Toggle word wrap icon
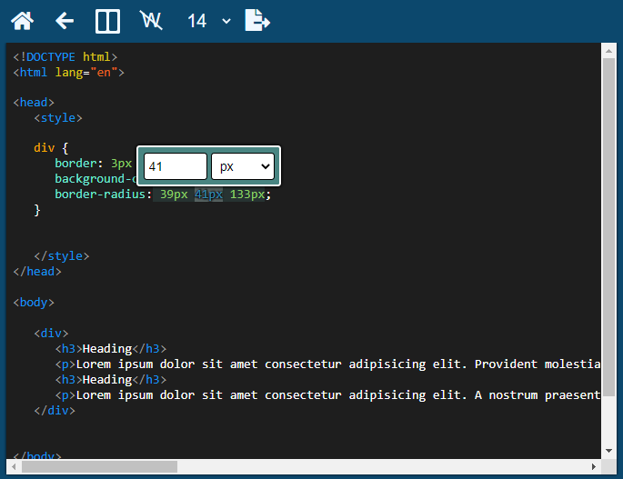The image size is (623, 479). (x=151, y=20)
